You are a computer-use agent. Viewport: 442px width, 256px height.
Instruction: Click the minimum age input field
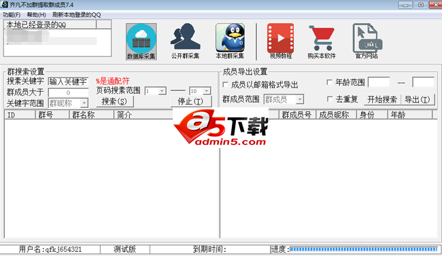pos(379,82)
